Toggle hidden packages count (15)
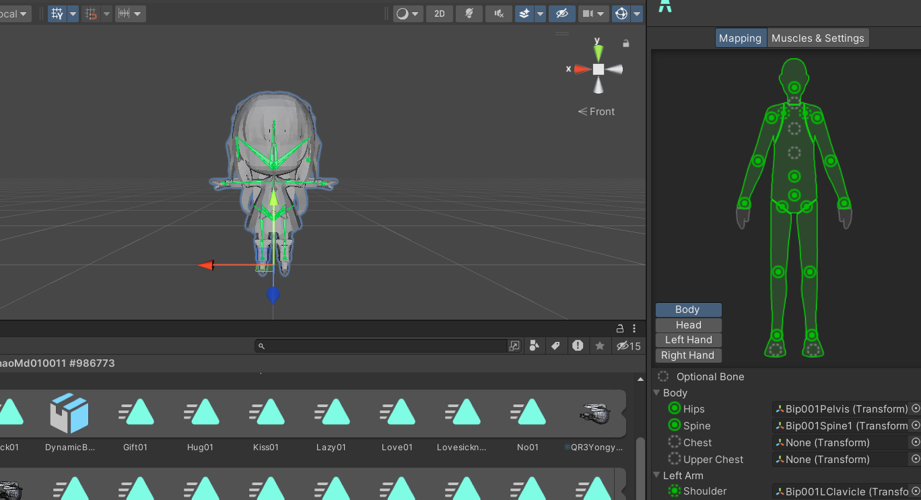 click(628, 346)
